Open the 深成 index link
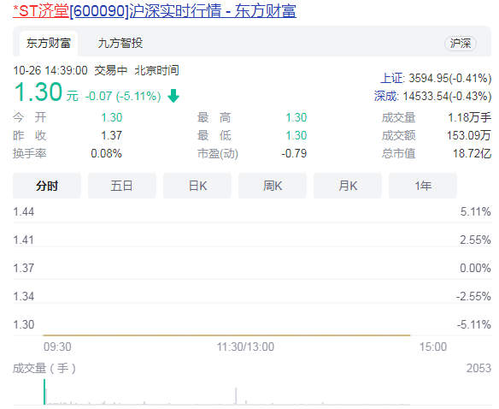 [x=386, y=96]
